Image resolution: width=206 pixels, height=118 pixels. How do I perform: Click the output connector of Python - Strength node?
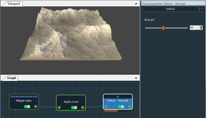pyautogui.click(x=129, y=107)
